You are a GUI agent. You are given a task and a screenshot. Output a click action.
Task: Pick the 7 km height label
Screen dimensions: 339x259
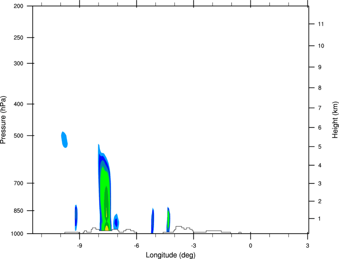click(x=320, y=108)
